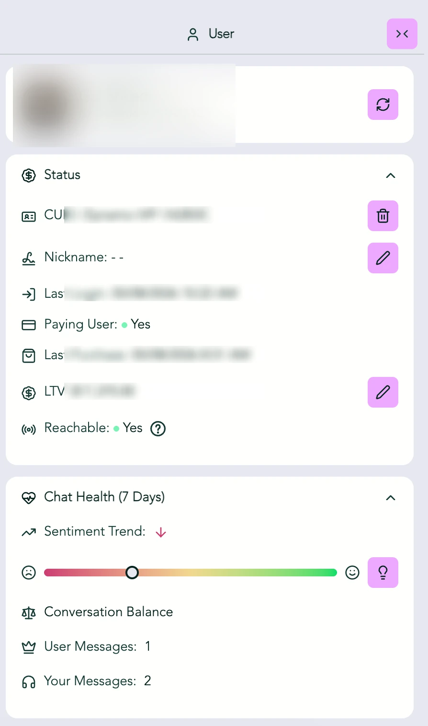Edit the LTV value

(x=383, y=392)
